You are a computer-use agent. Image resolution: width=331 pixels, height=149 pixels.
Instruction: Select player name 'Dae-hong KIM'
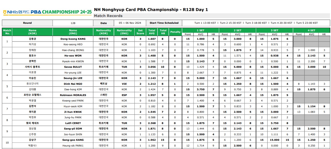tap(73, 89)
